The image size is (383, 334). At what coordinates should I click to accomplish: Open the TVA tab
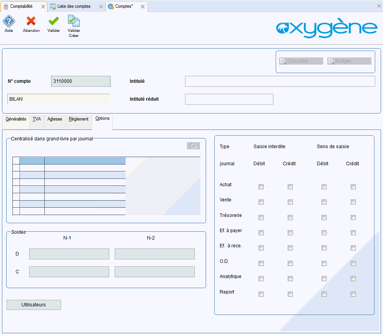[x=37, y=119]
